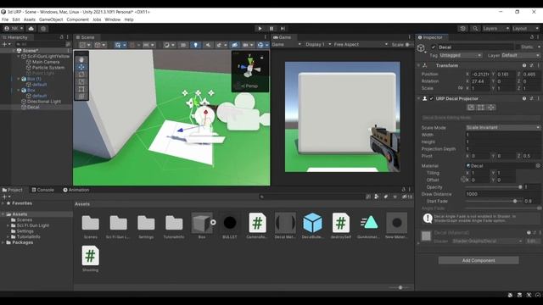Open the Free Aspect dropdown in Game view
Viewport: 543px width, 305px height.
coord(361,45)
